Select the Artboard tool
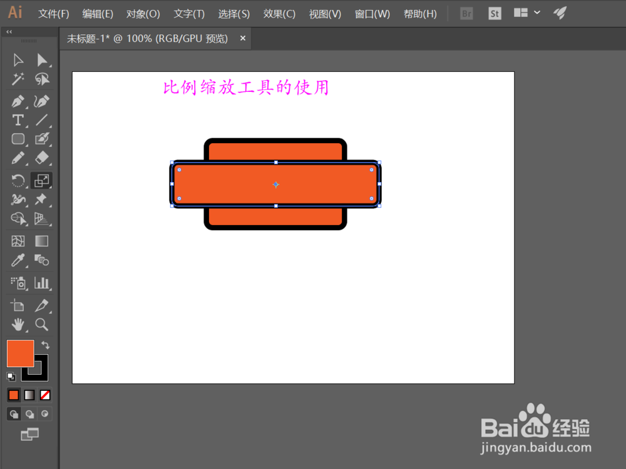Viewport: 626px width, 469px height. click(x=18, y=306)
